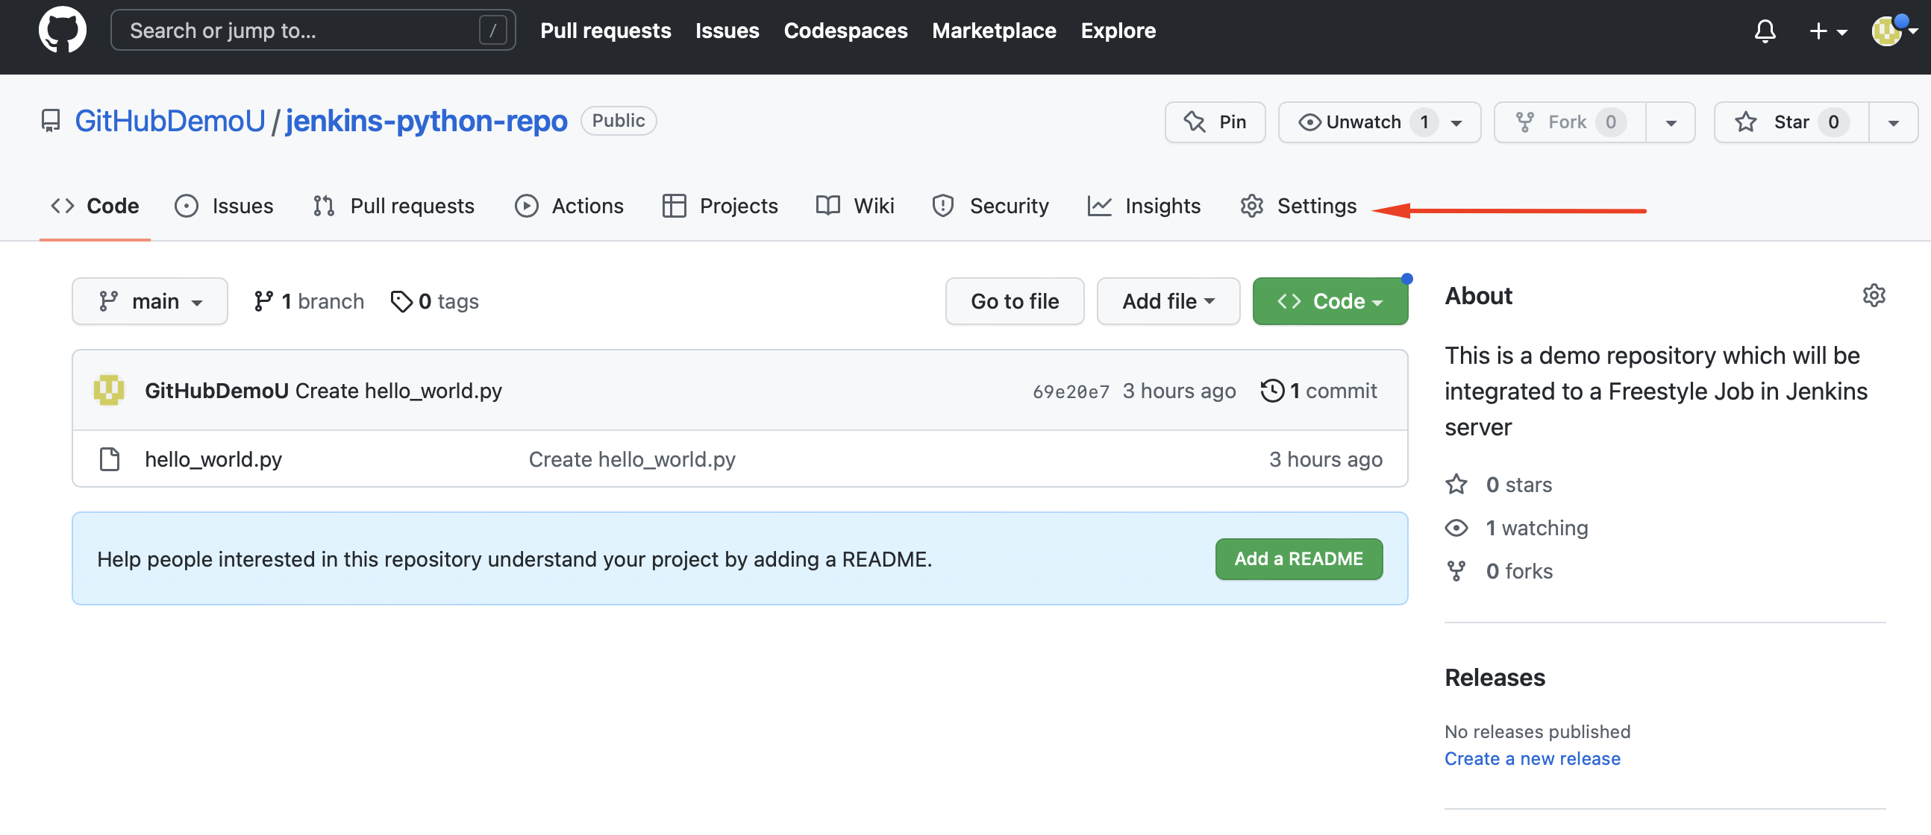Open latest commit message Create hello_world.py

tap(398, 390)
